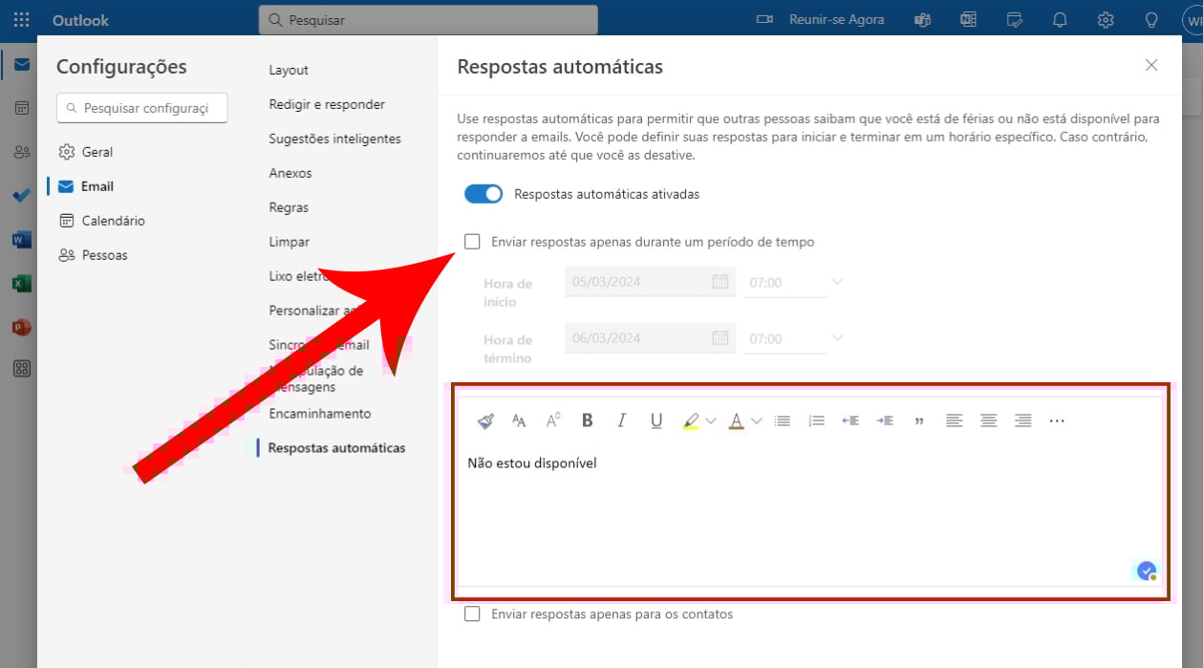Insert a quote block
The image size is (1203, 668).
click(x=919, y=420)
